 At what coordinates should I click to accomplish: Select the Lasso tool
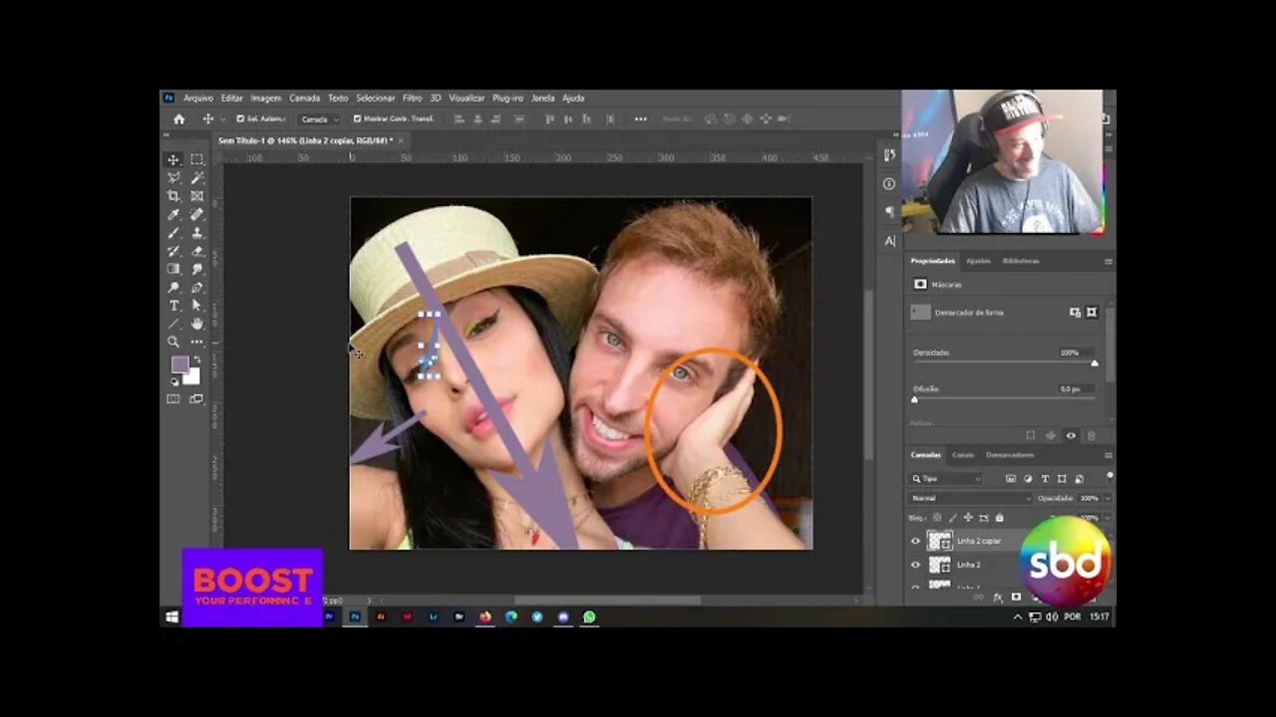pyautogui.click(x=173, y=177)
